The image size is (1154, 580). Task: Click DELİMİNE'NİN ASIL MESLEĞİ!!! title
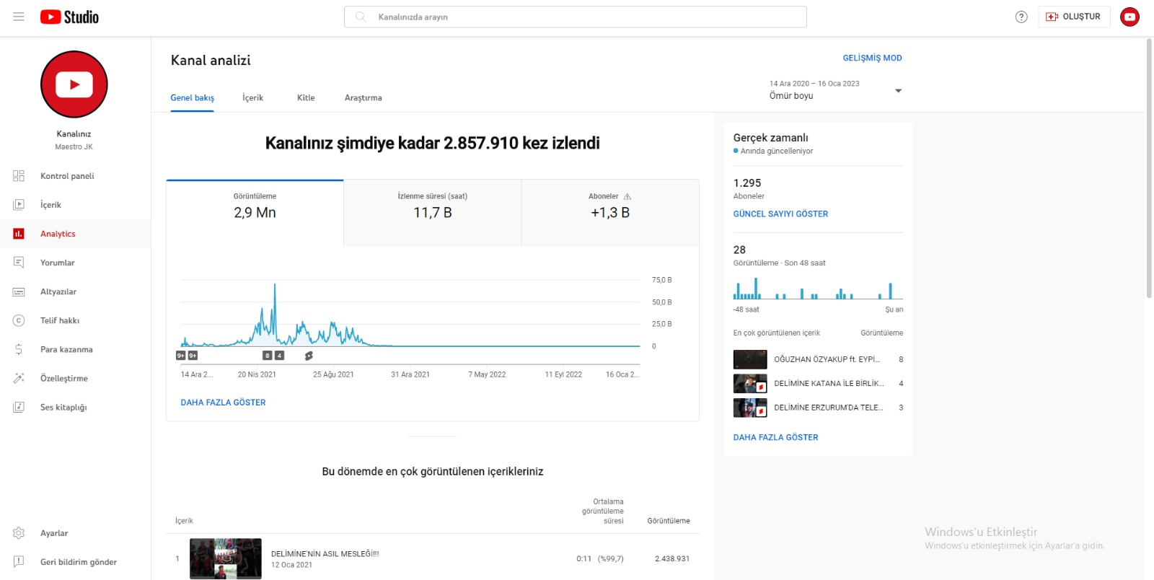pos(325,554)
